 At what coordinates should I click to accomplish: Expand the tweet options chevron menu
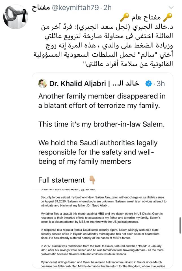point(171,7)
